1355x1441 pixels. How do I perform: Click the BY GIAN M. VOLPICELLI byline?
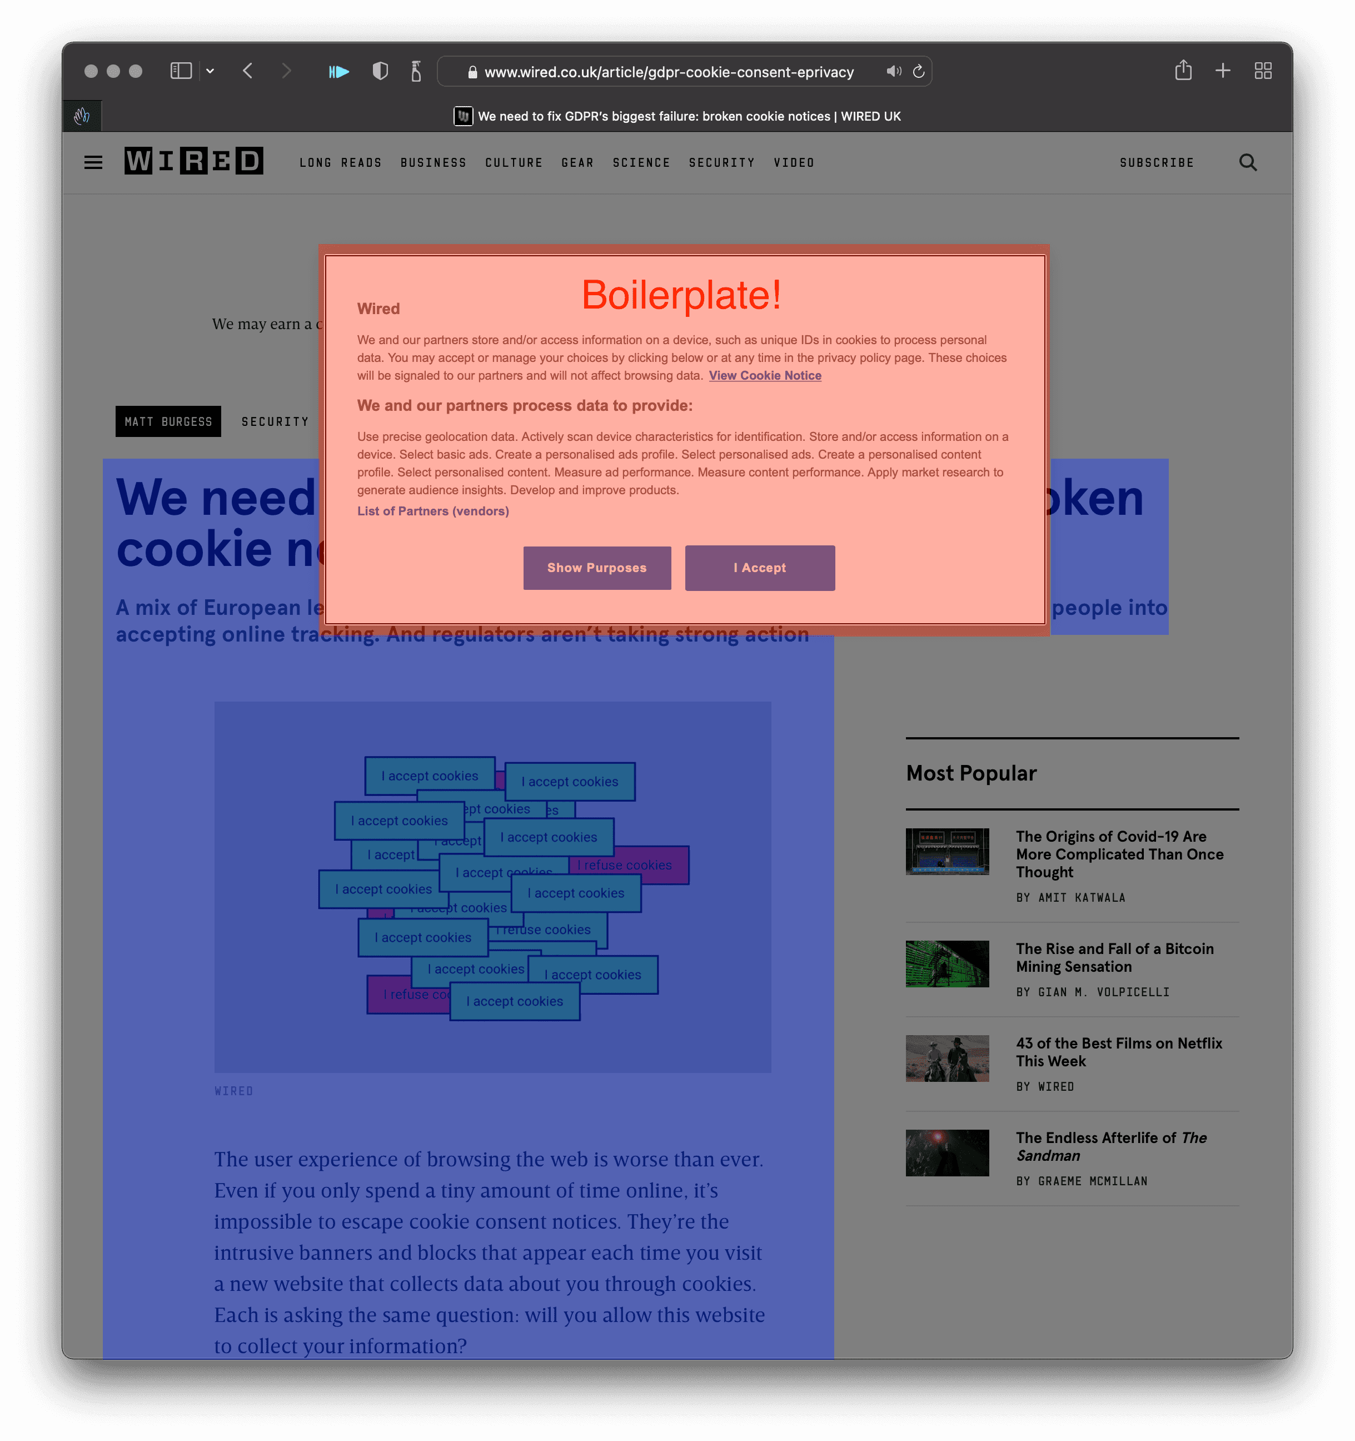pyautogui.click(x=1093, y=992)
